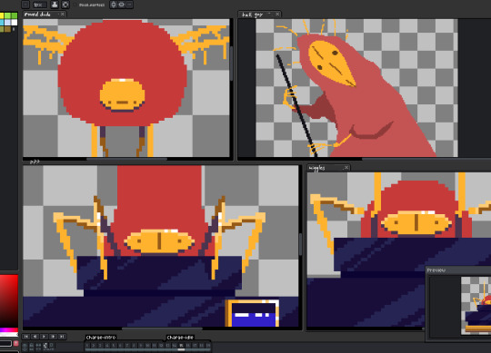Toggle the layer visibility eye in timeline header
This screenshot has width=491, height=353.
[x=25, y=346]
